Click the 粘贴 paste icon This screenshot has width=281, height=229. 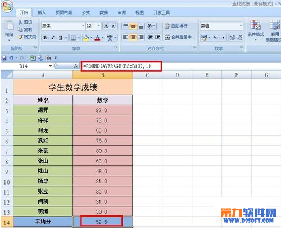tap(9, 25)
